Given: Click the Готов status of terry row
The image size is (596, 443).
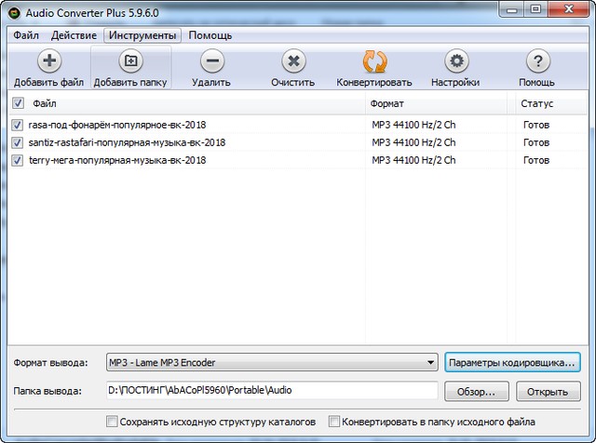Looking at the screenshot, I should (x=536, y=160).
